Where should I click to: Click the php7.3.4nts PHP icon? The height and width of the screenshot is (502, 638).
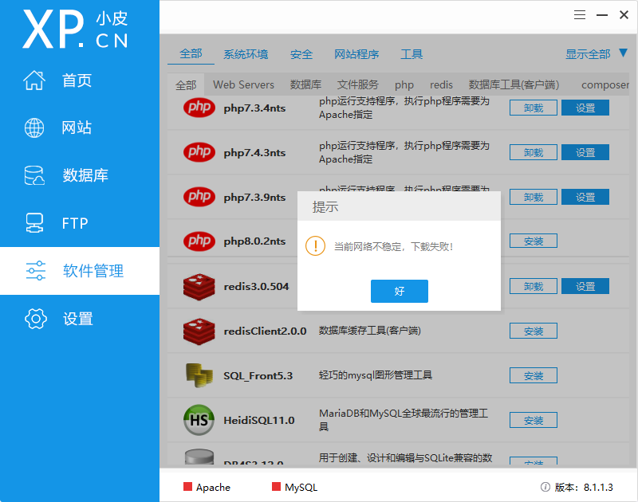tap(199, 108)
